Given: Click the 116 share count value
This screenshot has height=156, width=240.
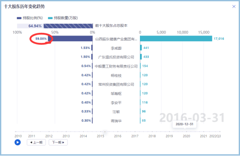Looking at the screenshot, I should tap(145, 102).
